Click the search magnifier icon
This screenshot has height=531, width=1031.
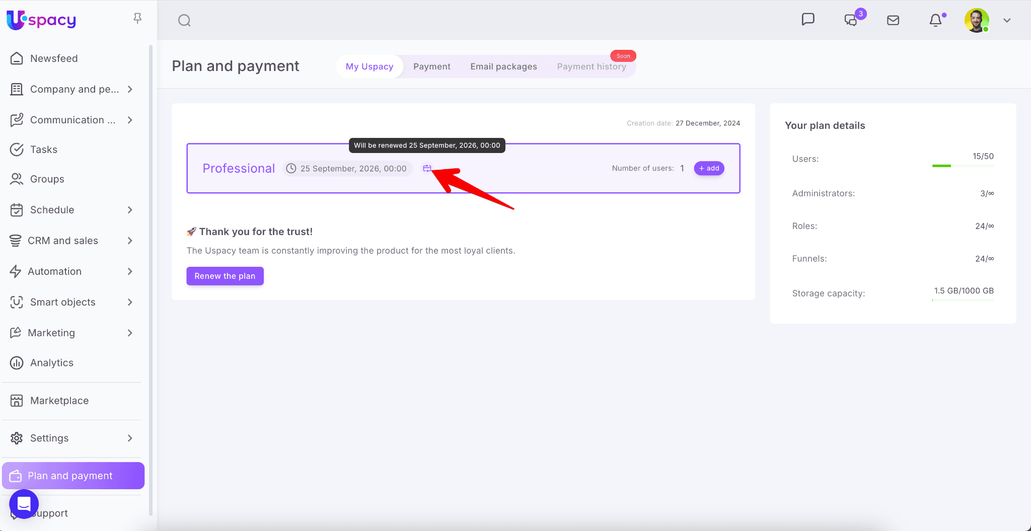click(184, 21)
